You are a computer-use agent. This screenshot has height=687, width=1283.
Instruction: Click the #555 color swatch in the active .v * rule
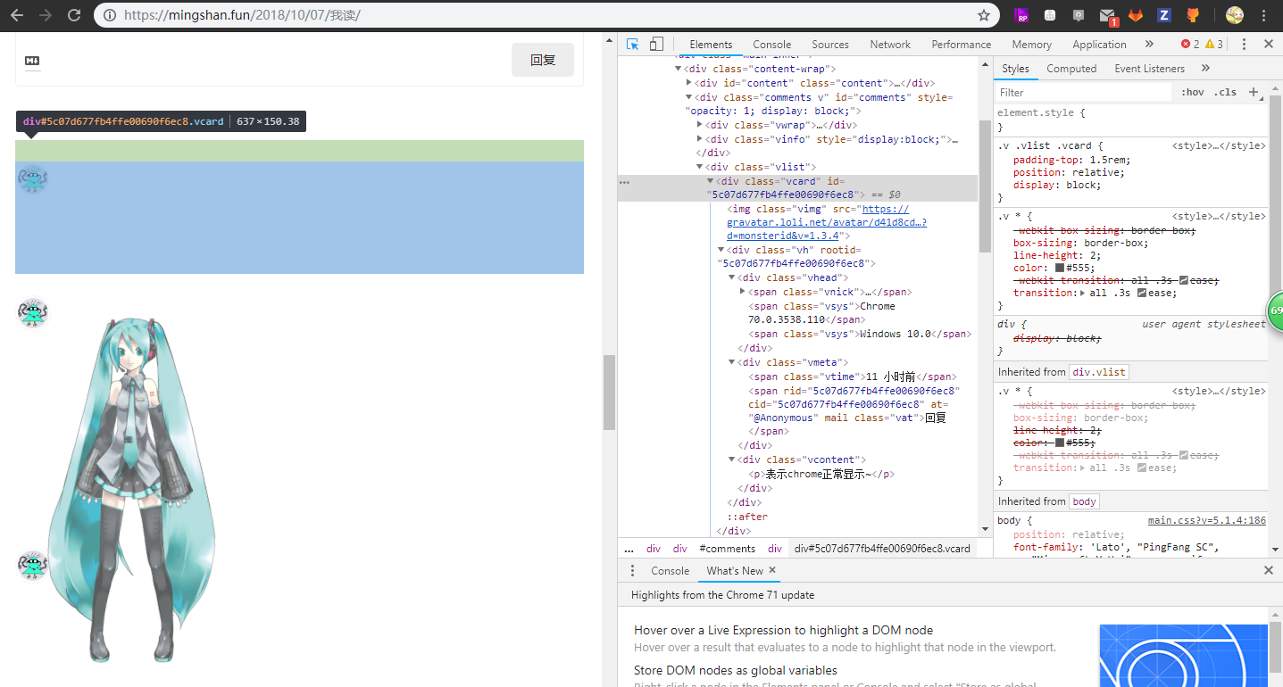click(1059, 268)
